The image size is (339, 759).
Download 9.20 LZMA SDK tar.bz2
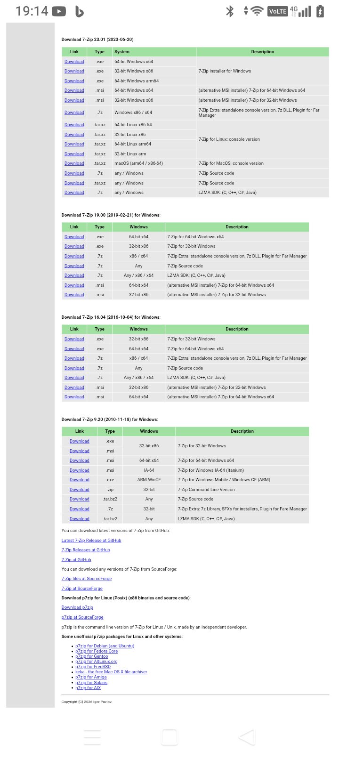(80, 519)
